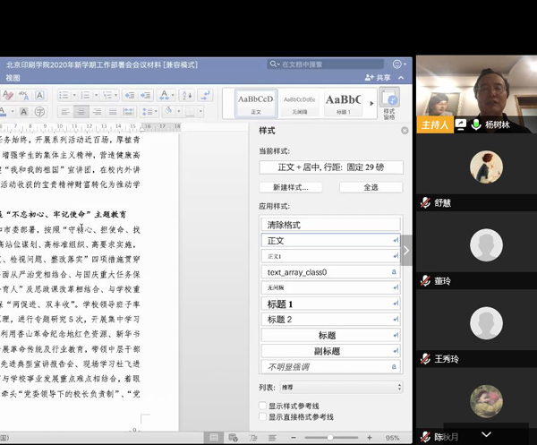Toggle the show paragraph marks icon
Viewport: 537px width, 445px height.
pos(206,95)
